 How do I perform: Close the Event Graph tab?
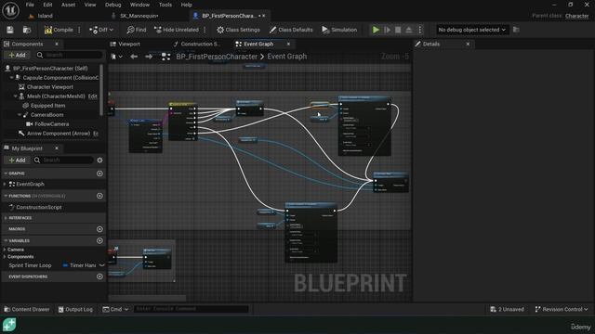288,44
